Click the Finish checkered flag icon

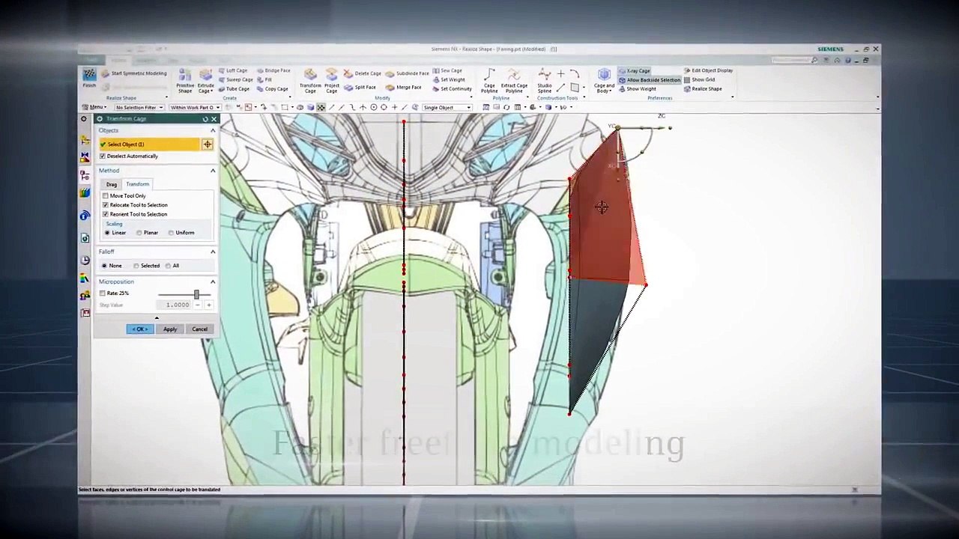click(x=89, y=74)
